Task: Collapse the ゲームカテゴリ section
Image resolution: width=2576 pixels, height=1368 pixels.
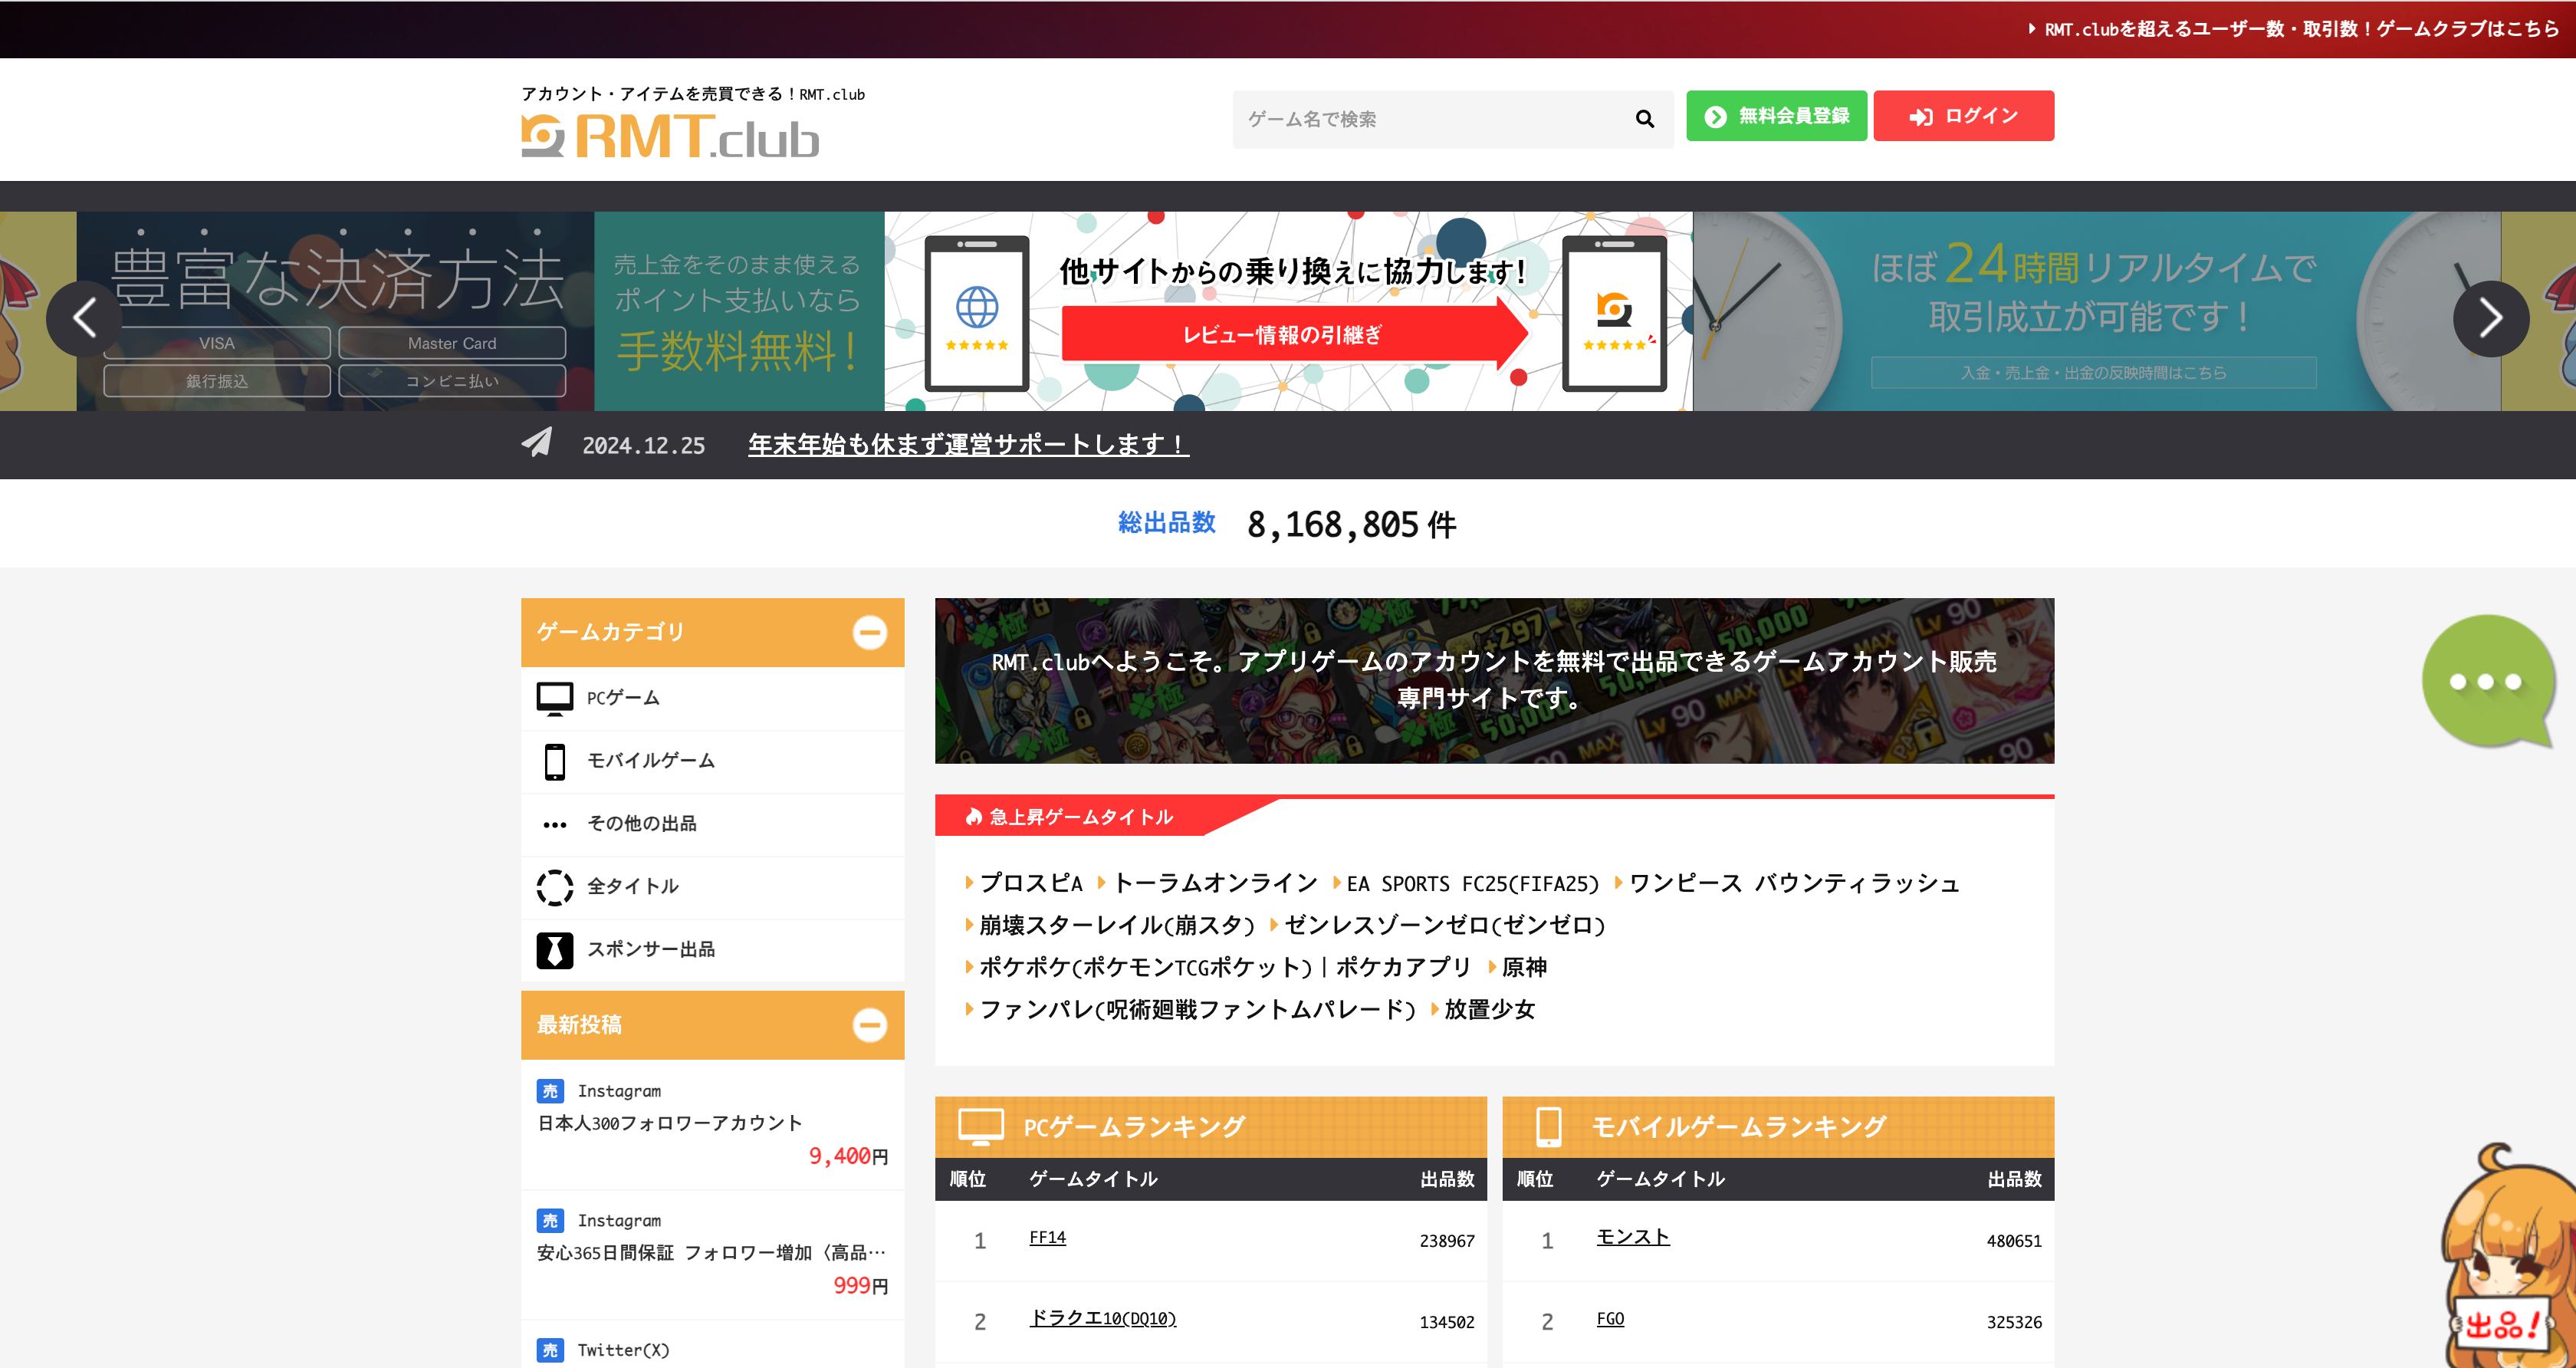Action: (869, 632)
